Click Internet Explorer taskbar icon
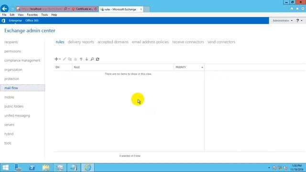 click(88, 168)
